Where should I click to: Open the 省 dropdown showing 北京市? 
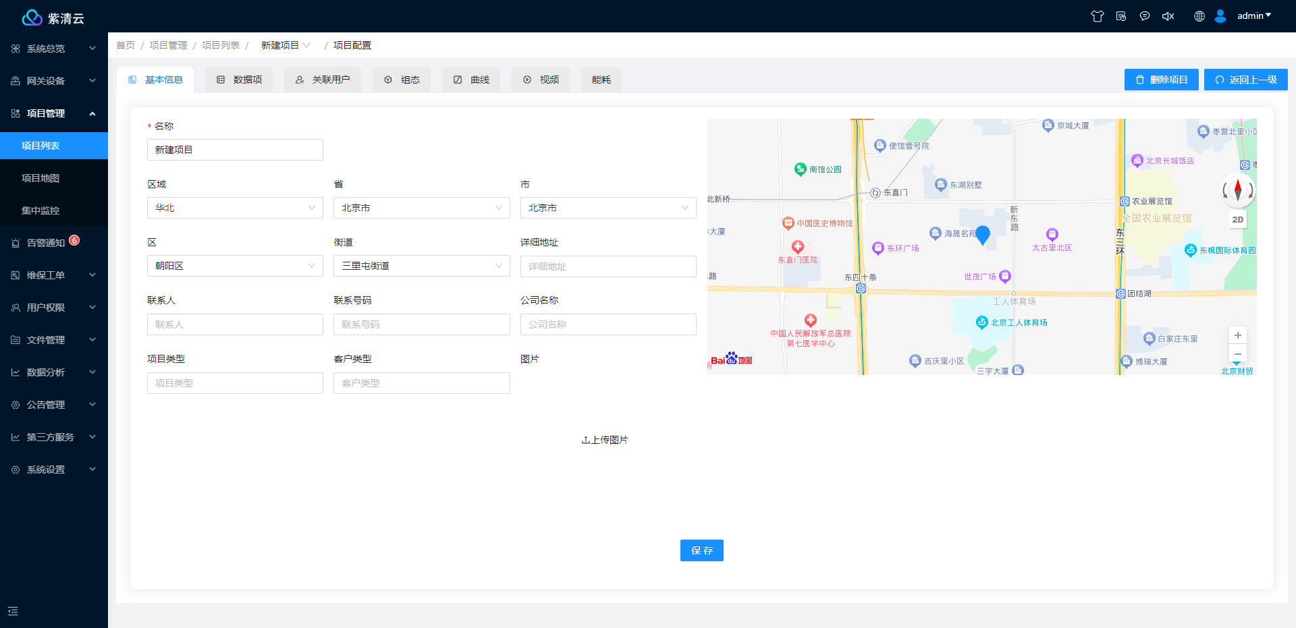tap(422, 208)
